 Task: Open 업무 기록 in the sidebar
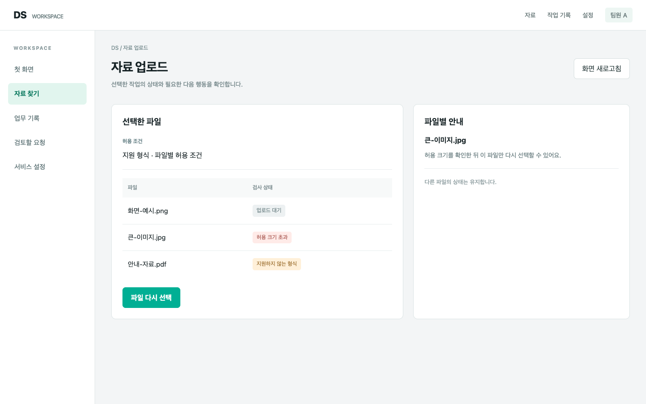[x=47, y=119]
